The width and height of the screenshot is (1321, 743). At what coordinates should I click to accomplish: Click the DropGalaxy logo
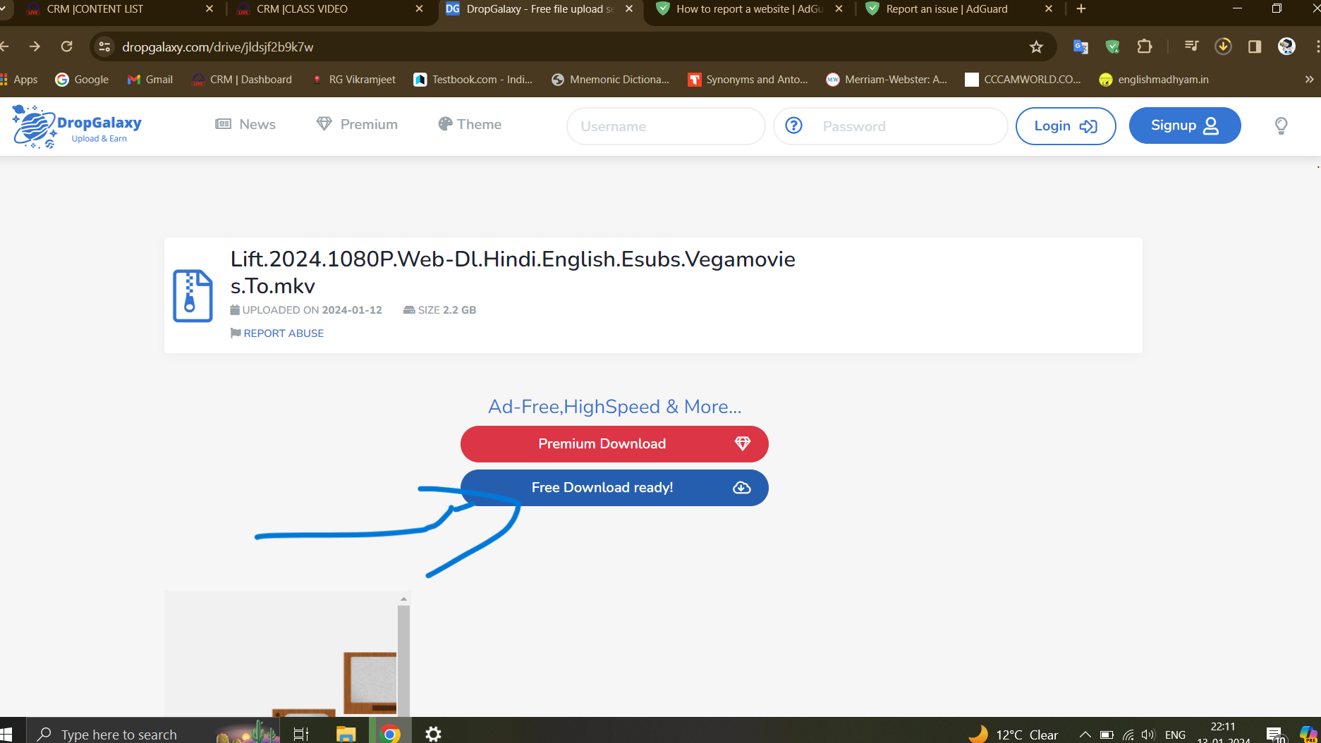coord(77,126)
